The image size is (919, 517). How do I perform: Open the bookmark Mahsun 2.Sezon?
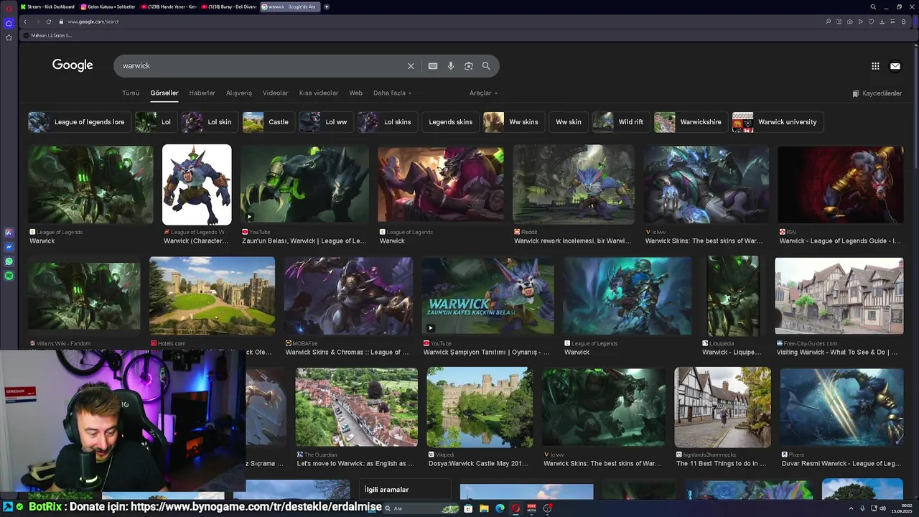tap(47, 35)
